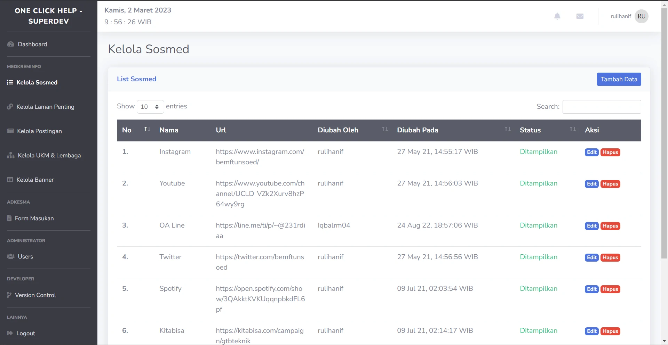668x345 pixels.
Task: Click the Kelola UKM & Lembaga sitemap icon
Action: click(11, 155)
